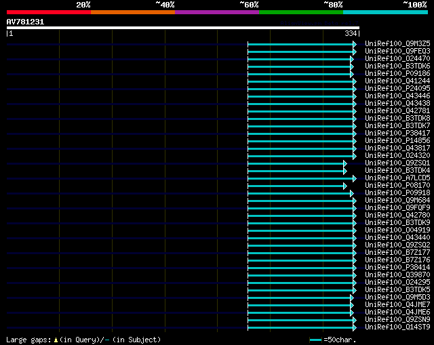
Task: Click UniRef100_B3TDK7 label
Action: click(397, 126)
